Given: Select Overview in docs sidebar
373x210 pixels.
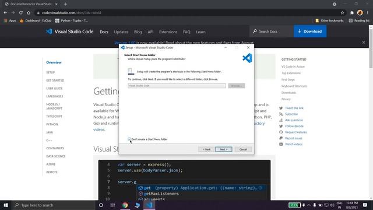Looking at the screenshot, I should pos(54,62).
